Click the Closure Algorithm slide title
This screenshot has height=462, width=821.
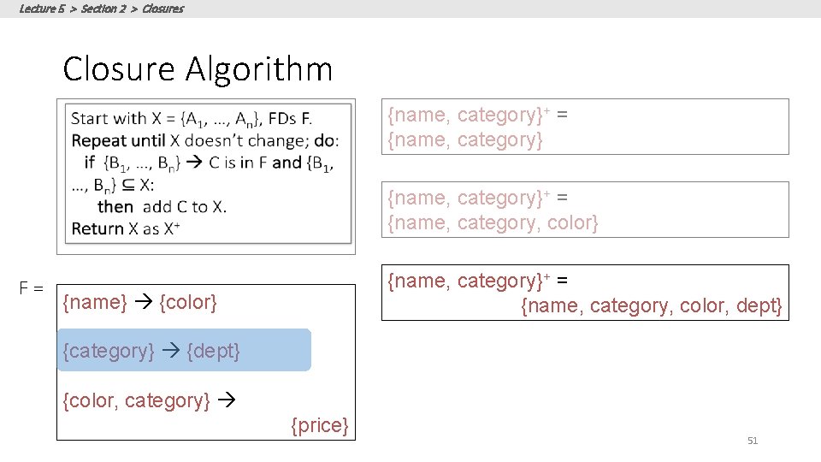pos(198,69)
